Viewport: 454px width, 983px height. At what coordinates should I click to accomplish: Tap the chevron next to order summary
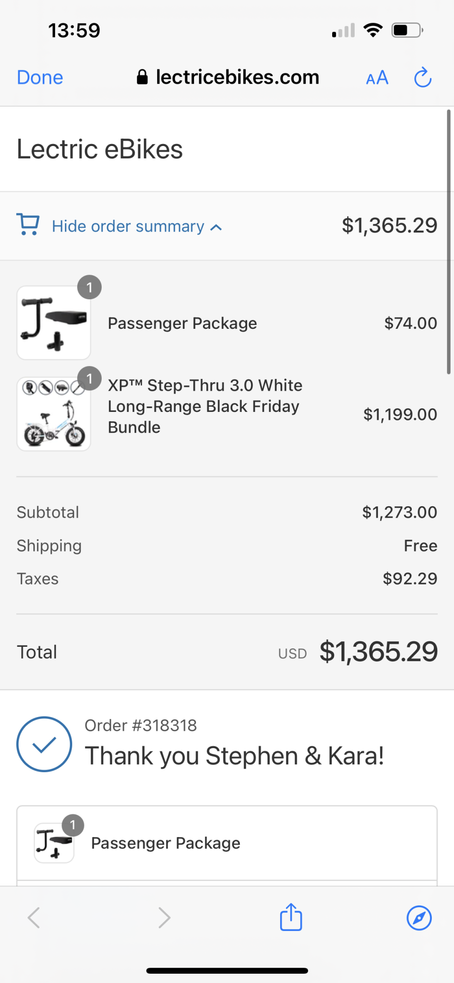point(216,227)
